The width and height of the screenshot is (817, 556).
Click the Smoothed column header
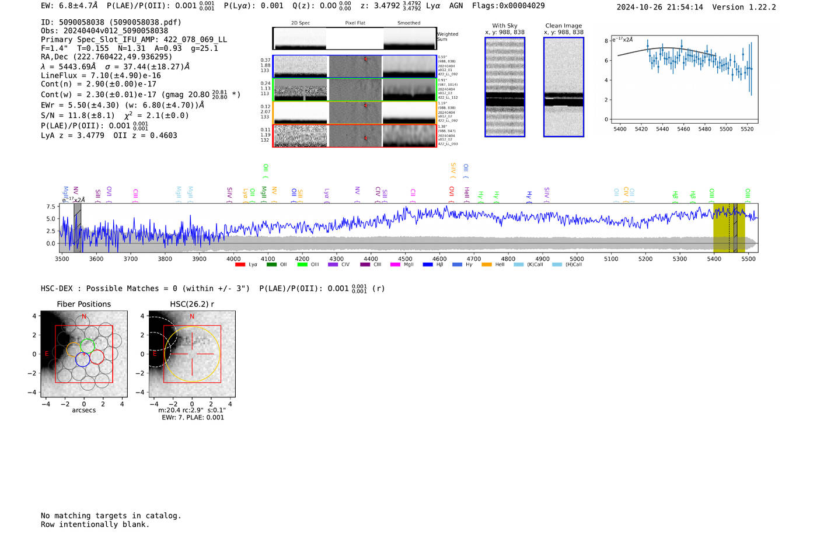tap(408, 23)
